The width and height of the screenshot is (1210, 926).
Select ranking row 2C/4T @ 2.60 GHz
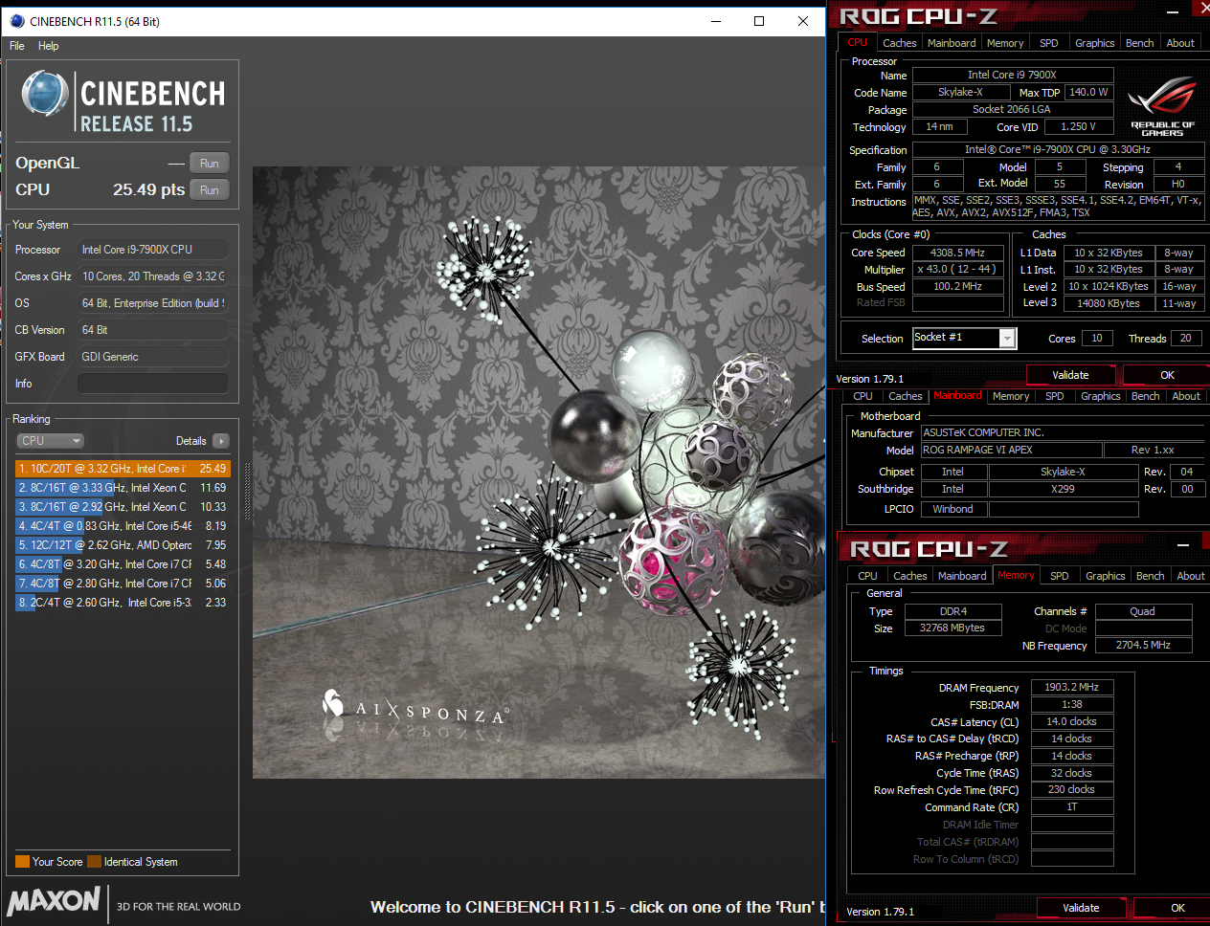click(123, 603)
